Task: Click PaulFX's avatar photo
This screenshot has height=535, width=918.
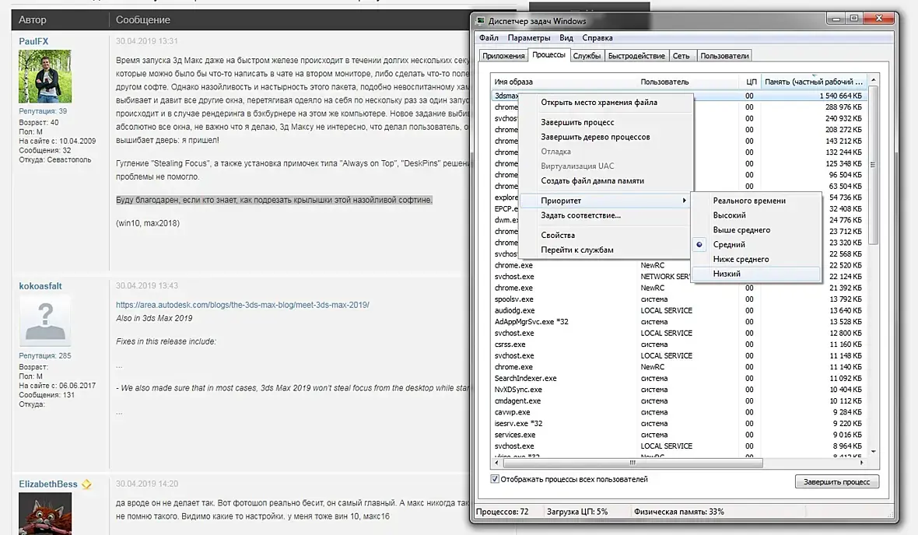Action: (x=45, y=76)
